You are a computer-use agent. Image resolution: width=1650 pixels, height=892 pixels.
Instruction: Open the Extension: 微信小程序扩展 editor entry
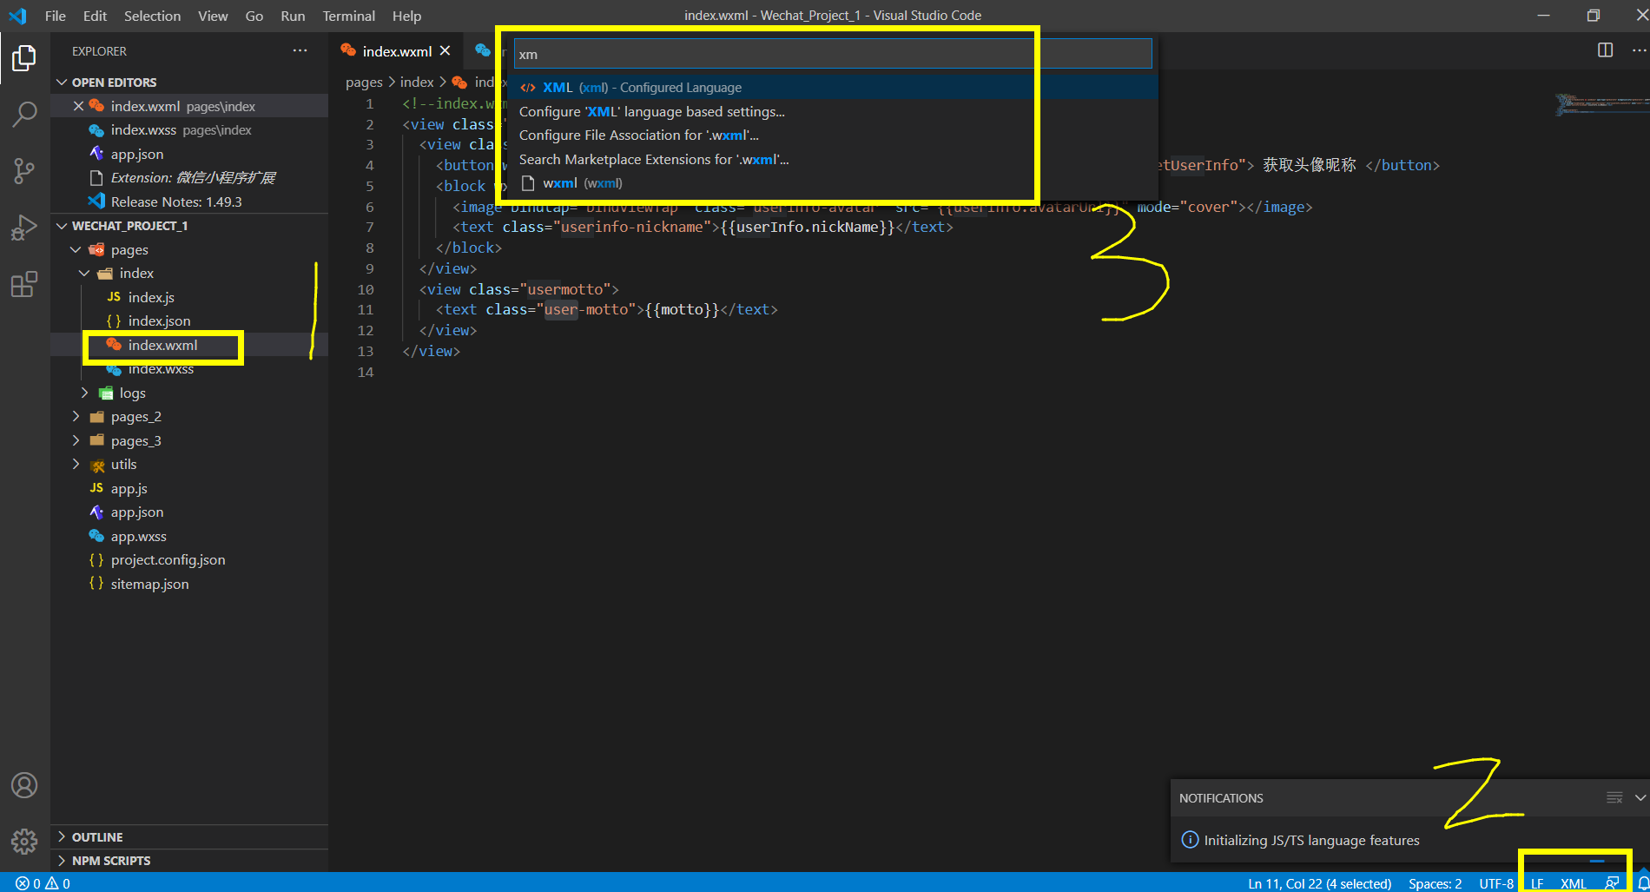pyautogui.click(x=189, y=177)
